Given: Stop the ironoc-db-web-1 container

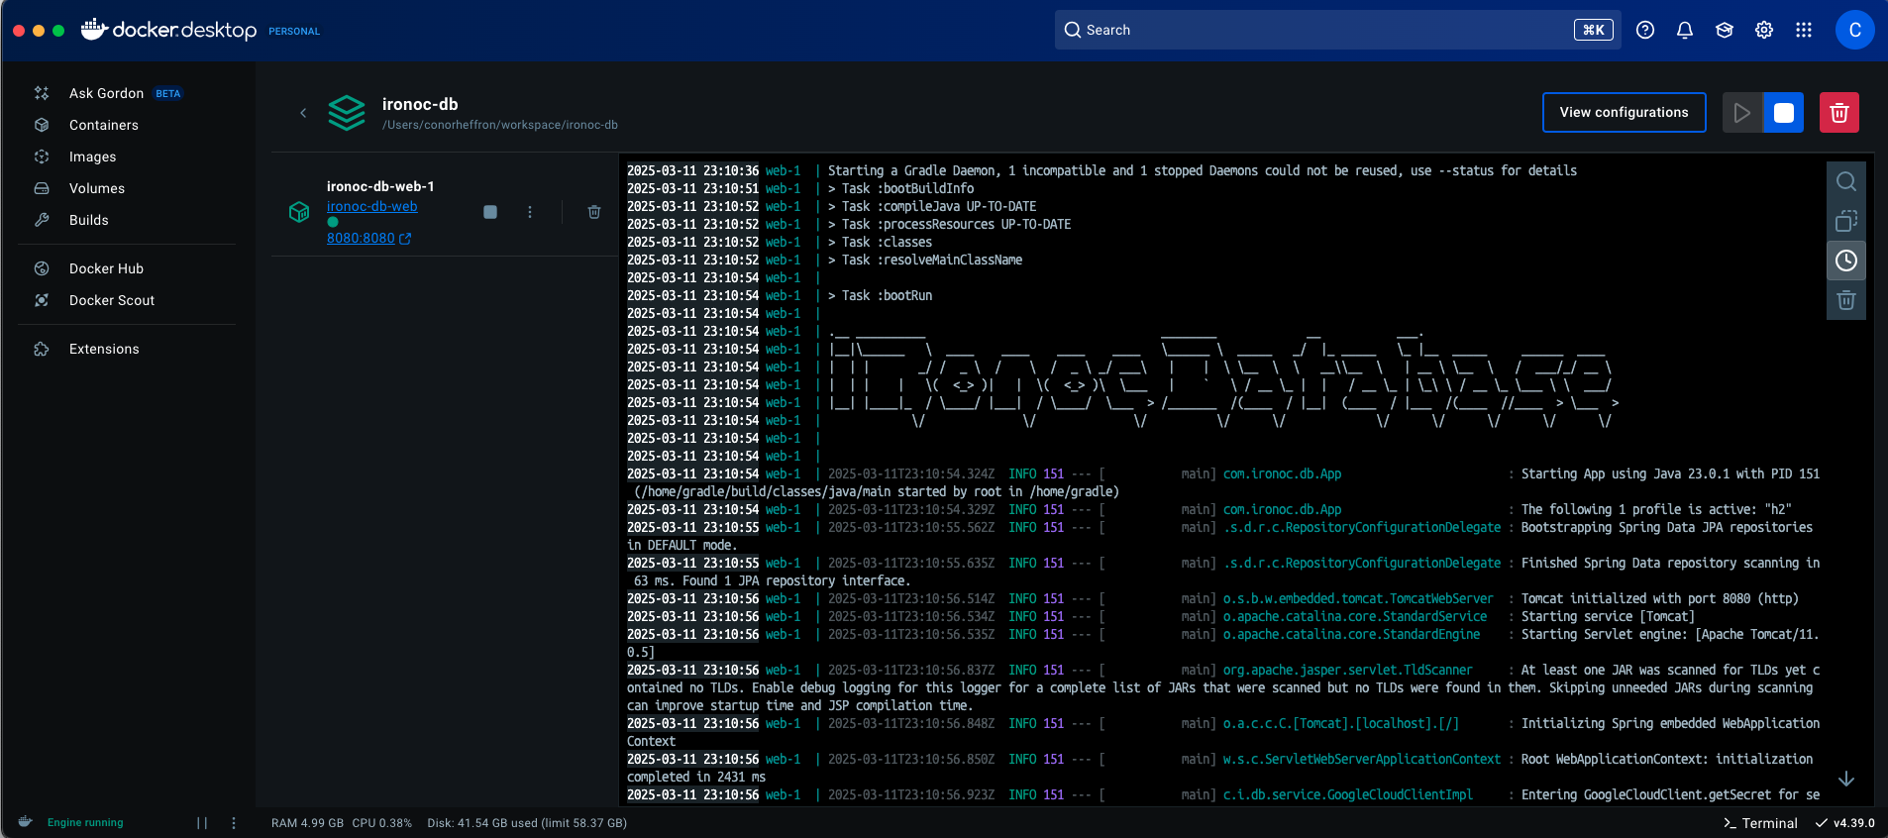Looking at the screenshot, I should click(x=489, y=212).
